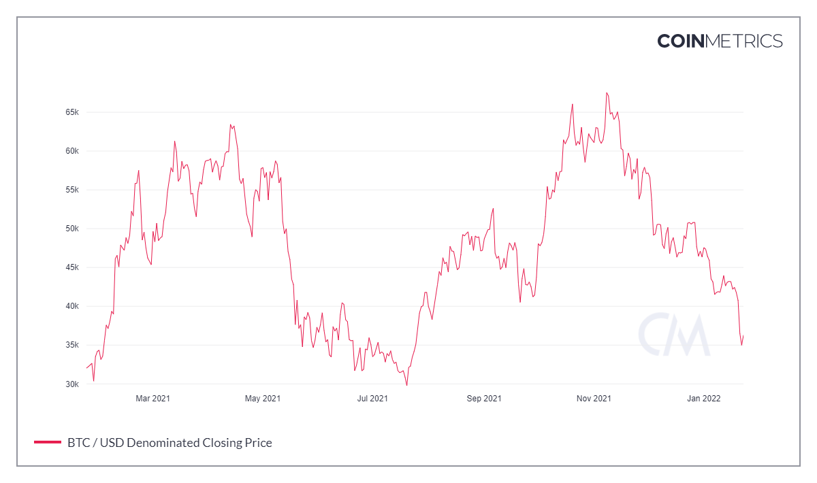Select the 60k y-axis label

pyautogui.click(x=71, y=151)
